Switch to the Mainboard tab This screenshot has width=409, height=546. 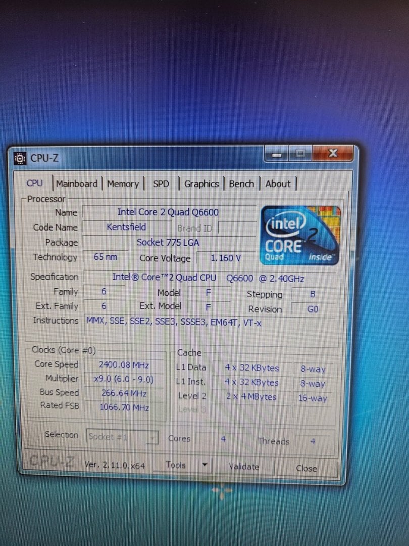(x=77, y=184)
